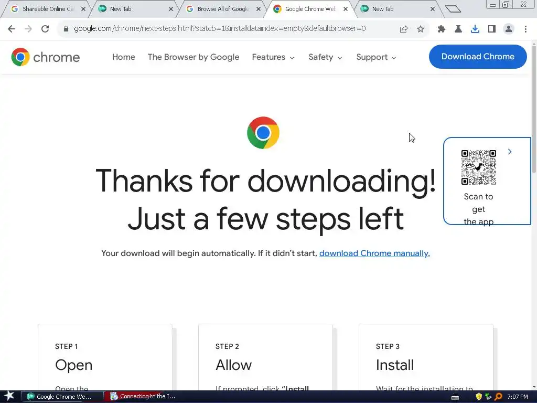Open a new tab with the tab strip button
This screenshot has height=403, width=537.
point(453,9)
